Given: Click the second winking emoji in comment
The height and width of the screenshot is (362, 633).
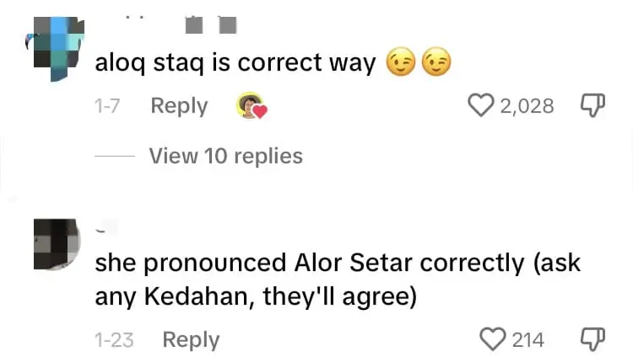Looking at the screenshot, I should (436, 63).
